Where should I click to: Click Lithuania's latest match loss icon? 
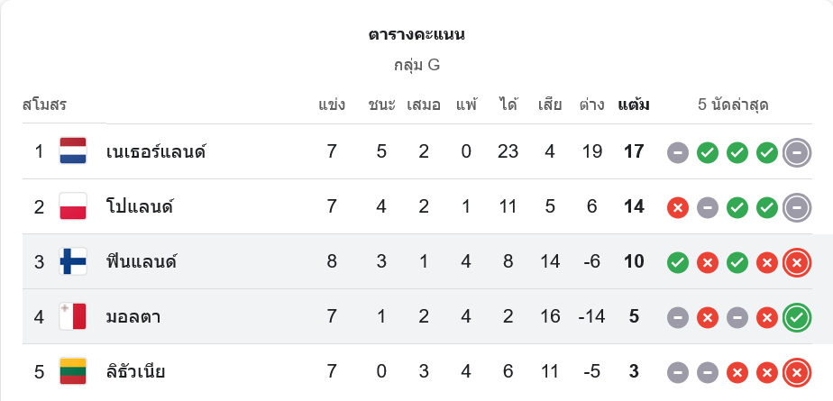[x=796, y=372]
